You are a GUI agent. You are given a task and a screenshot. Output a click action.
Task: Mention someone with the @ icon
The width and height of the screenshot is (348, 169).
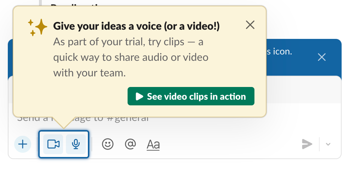click(130, 144)
